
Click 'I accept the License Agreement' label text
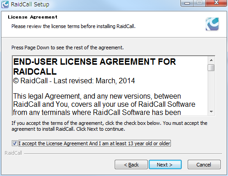tap(95, 143)
